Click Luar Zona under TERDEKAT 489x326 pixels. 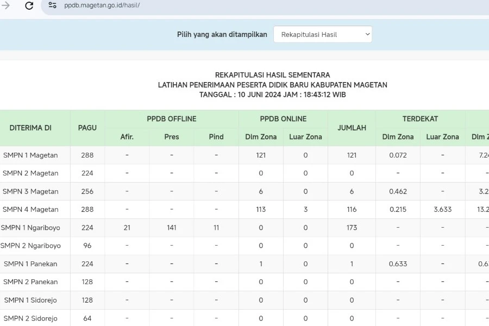(442, 136)
